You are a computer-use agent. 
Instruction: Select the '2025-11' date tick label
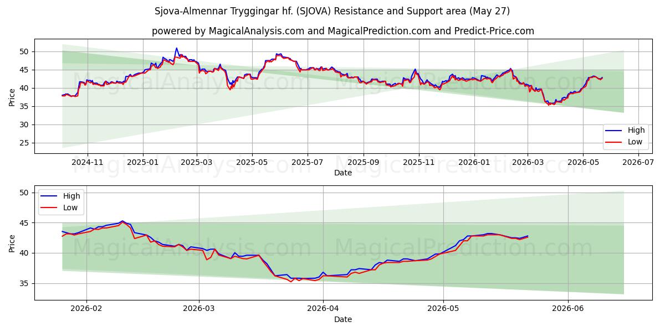pos(418,163)
